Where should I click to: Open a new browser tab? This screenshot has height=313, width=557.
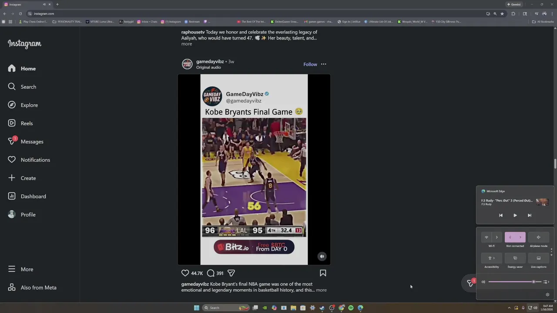tap(57, 4)
